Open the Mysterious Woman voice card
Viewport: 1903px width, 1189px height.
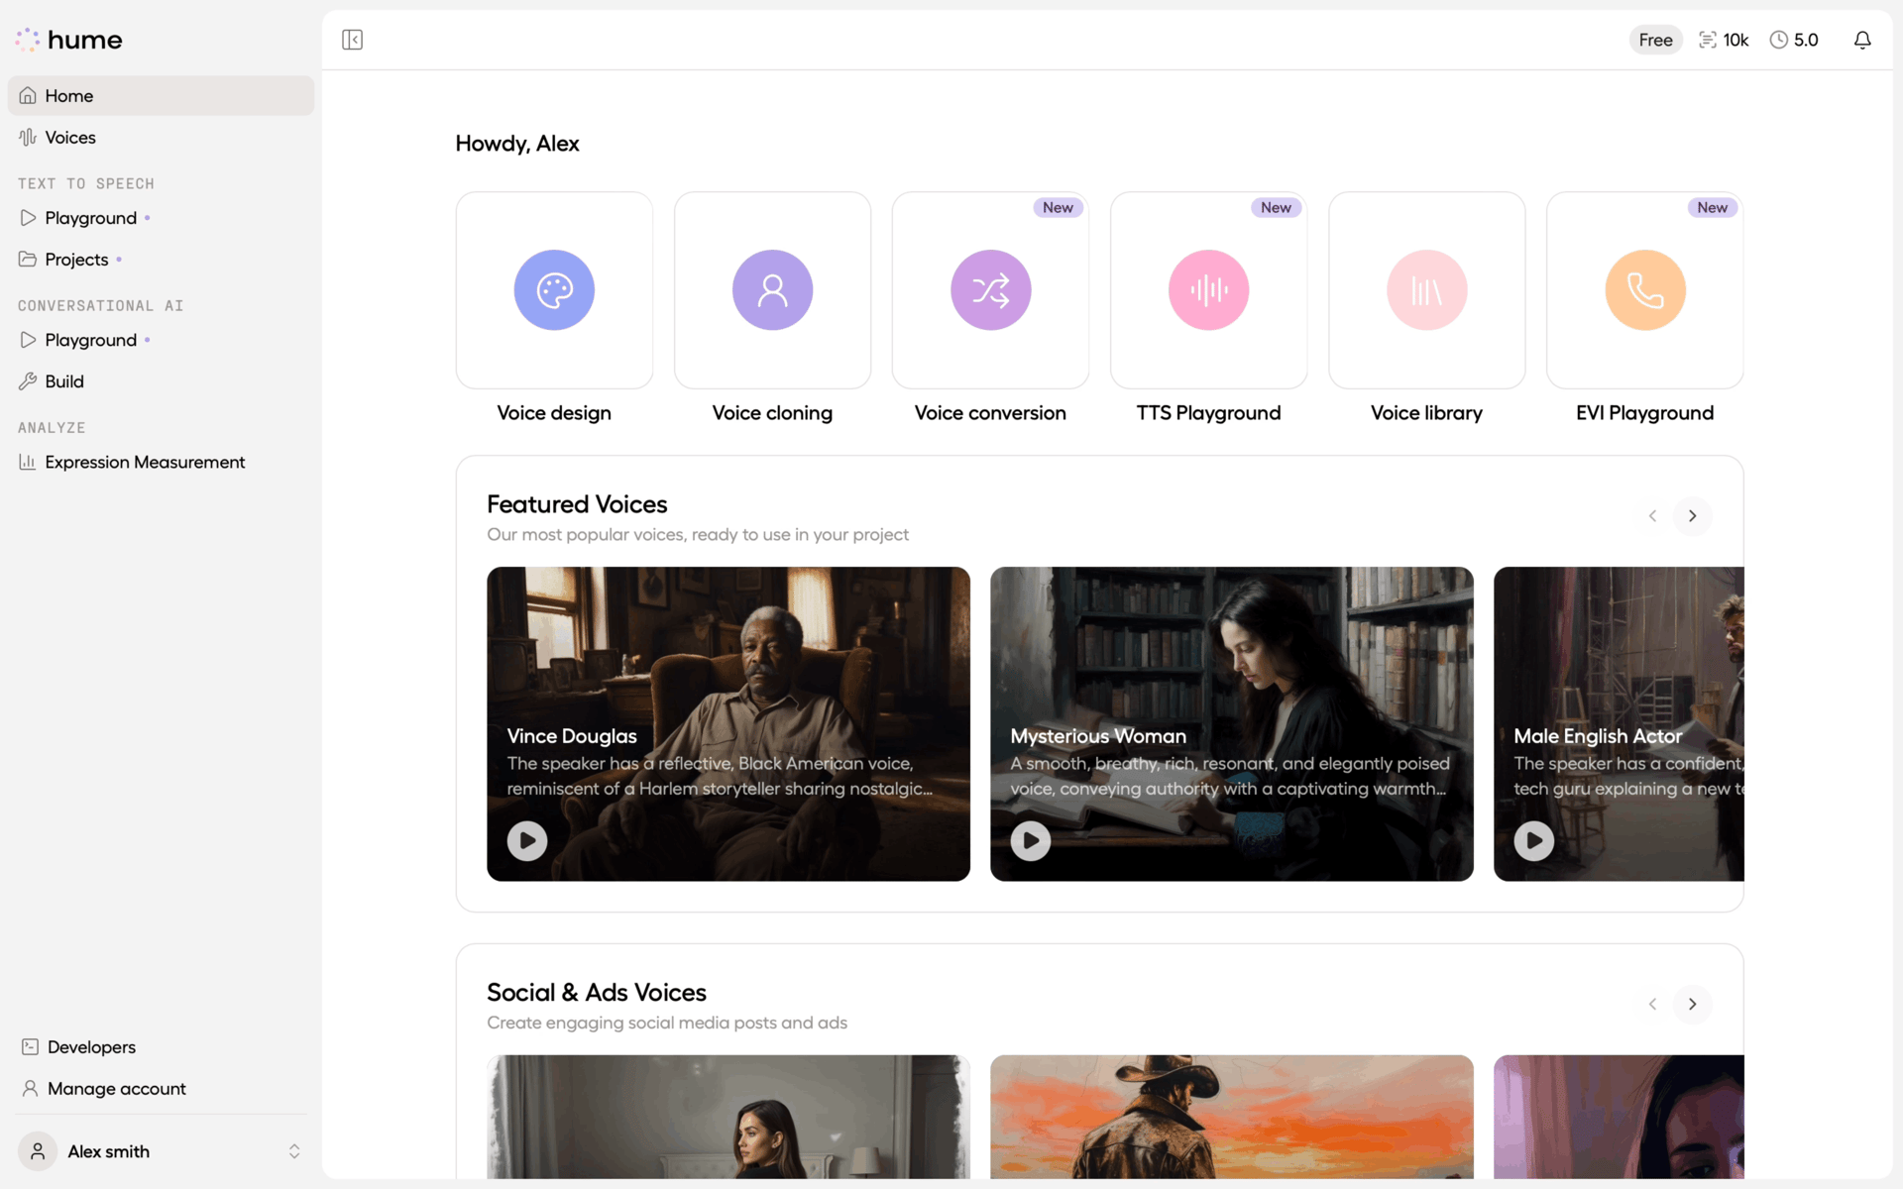[1232, 723]
